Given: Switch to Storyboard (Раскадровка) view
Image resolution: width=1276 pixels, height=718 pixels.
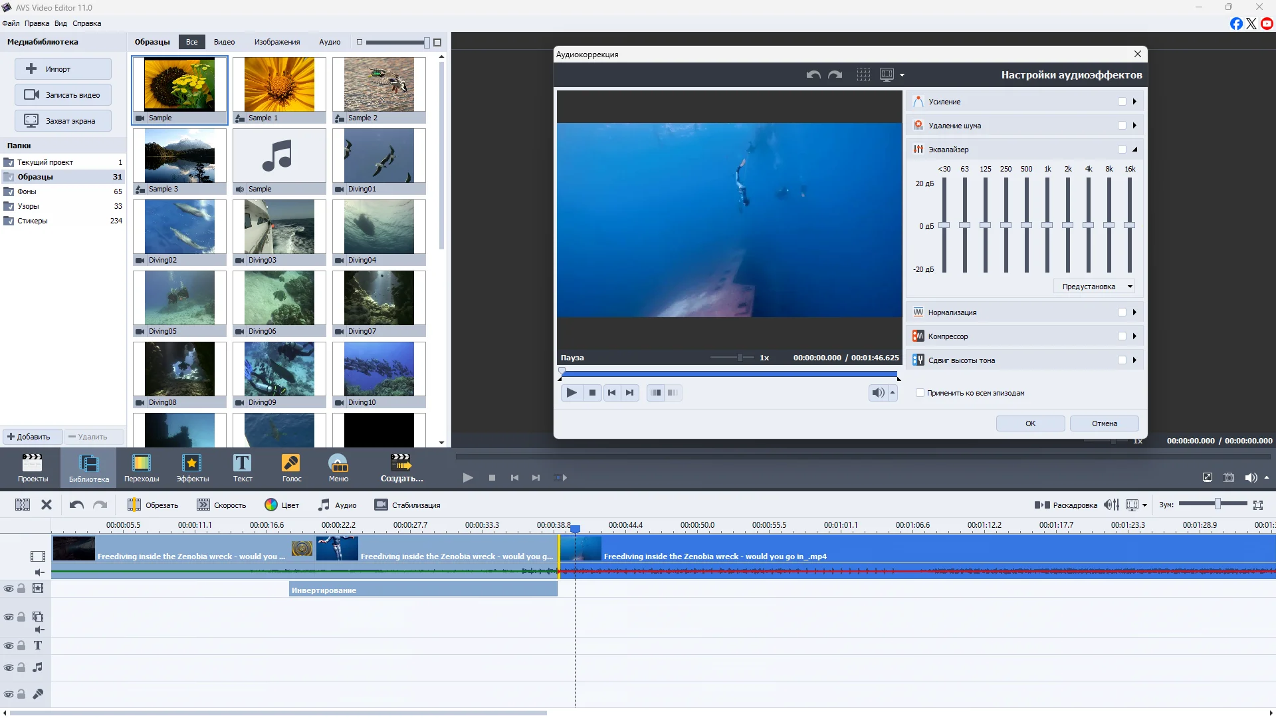Looking at the screenshot, I should tap(1065, 505).
